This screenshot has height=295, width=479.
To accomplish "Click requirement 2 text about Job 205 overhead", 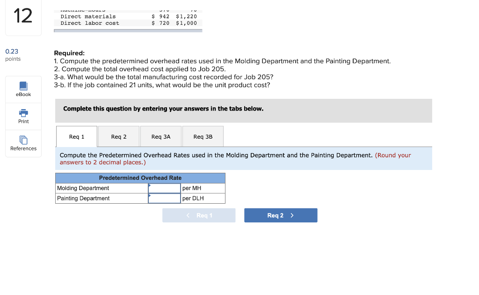I will click(x=140, y=69).
